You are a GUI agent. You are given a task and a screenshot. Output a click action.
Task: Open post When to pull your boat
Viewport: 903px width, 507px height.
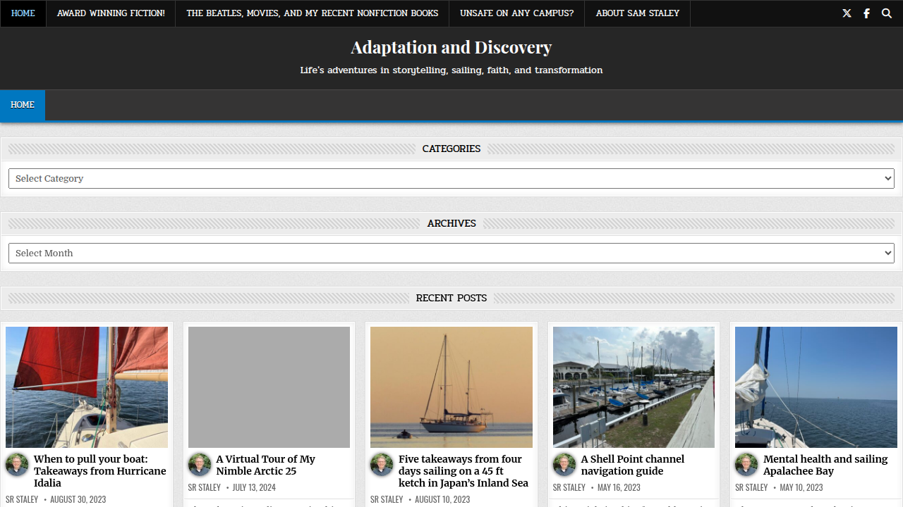point(100,471)
